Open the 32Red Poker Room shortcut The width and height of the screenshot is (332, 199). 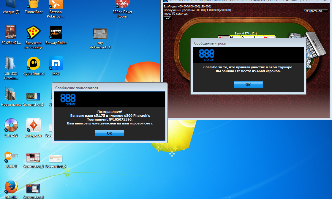(x=122, y=9)
